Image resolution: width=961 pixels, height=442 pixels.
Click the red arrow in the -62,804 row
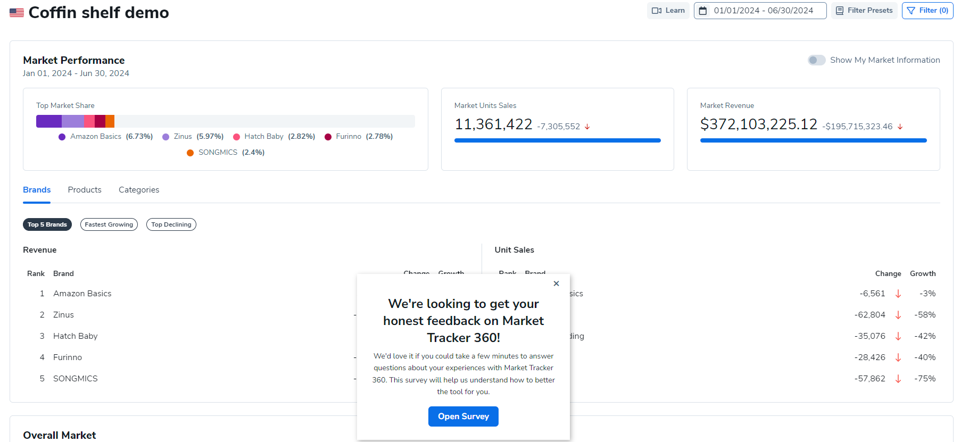898,315
